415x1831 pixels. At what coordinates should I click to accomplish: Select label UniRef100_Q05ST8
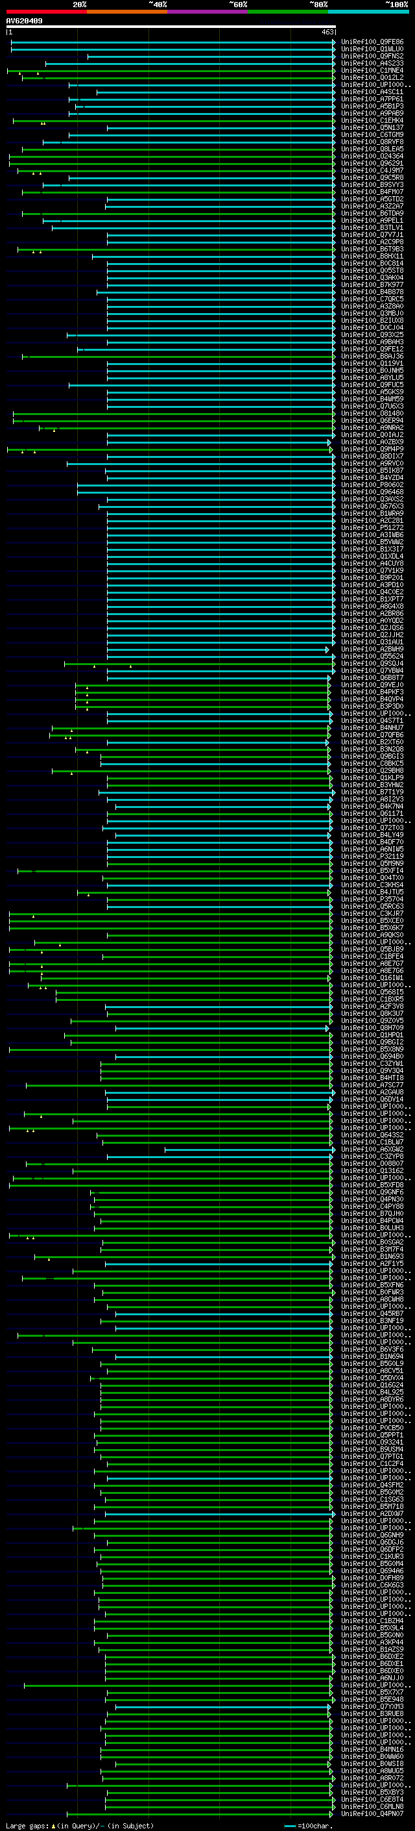[x=372, y=271]
